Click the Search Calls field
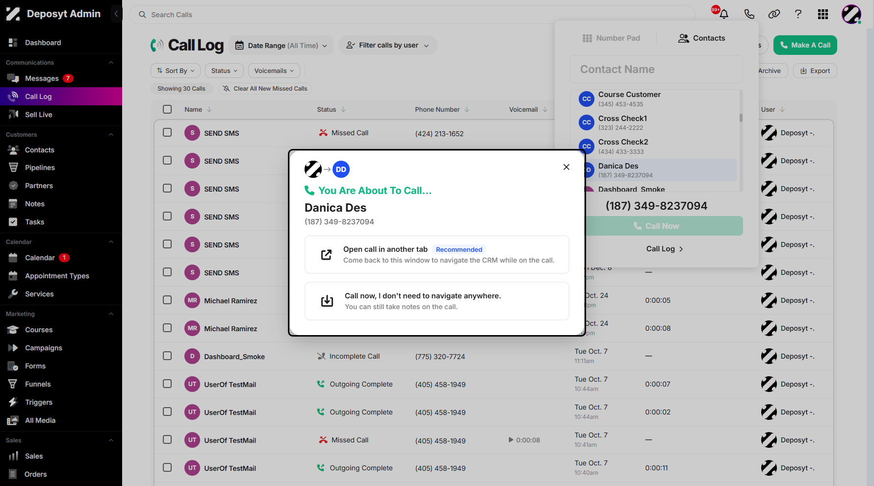This screenshot has height=486, width=874. pos(412,15)
